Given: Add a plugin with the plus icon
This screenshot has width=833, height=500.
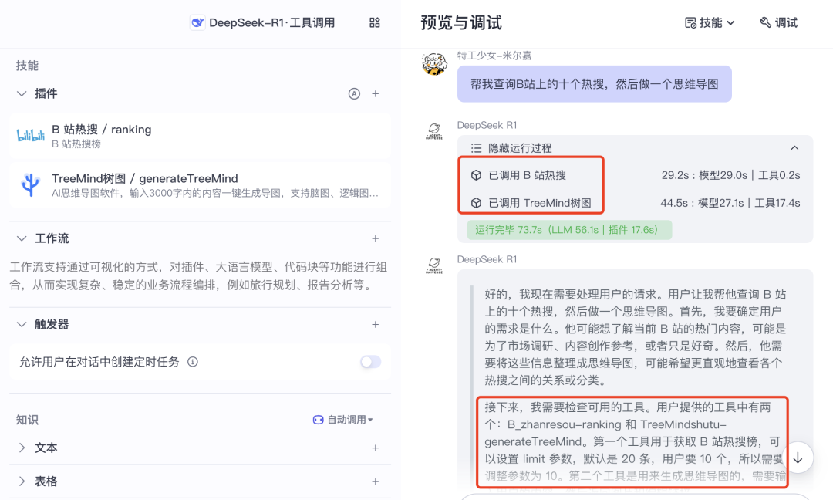Looking at the screenshot, I should [x=375, y=94].
